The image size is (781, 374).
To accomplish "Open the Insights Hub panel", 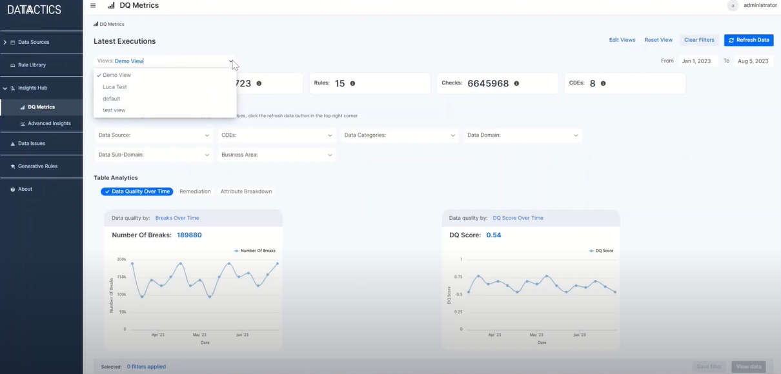I will (x=29, y=88).
